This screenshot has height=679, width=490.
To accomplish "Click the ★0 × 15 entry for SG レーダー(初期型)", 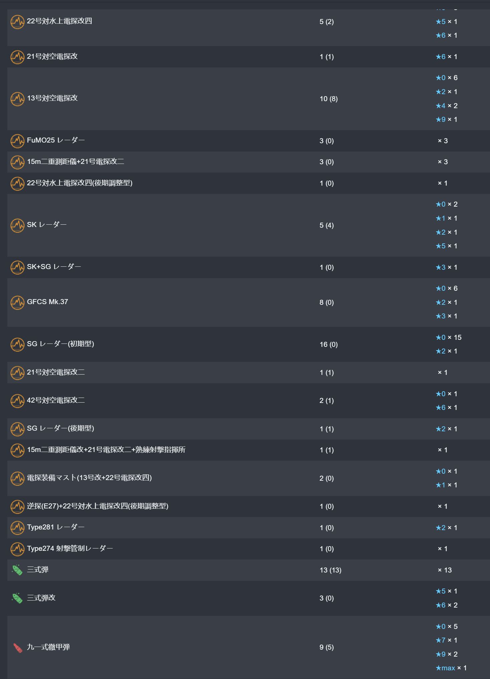I will tap(449, 337).
